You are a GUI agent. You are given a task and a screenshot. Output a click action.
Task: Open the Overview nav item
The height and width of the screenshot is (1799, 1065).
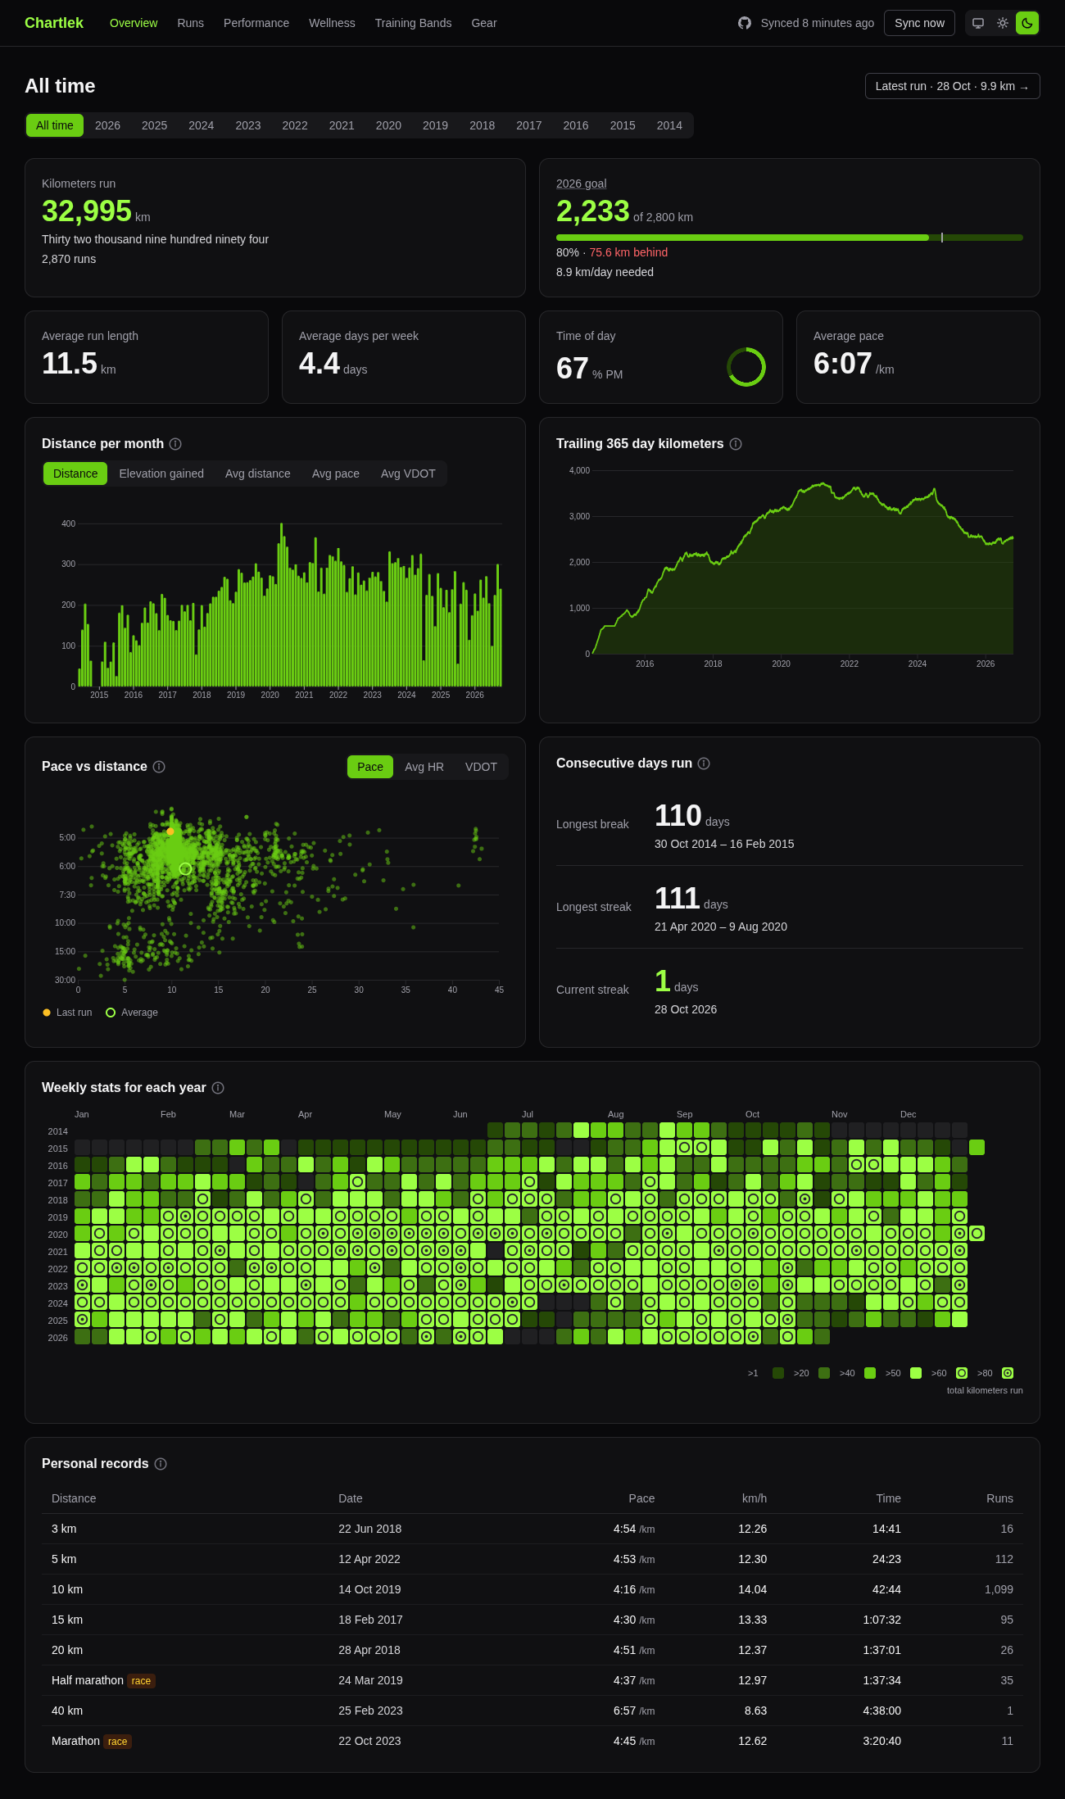(134, 23)
